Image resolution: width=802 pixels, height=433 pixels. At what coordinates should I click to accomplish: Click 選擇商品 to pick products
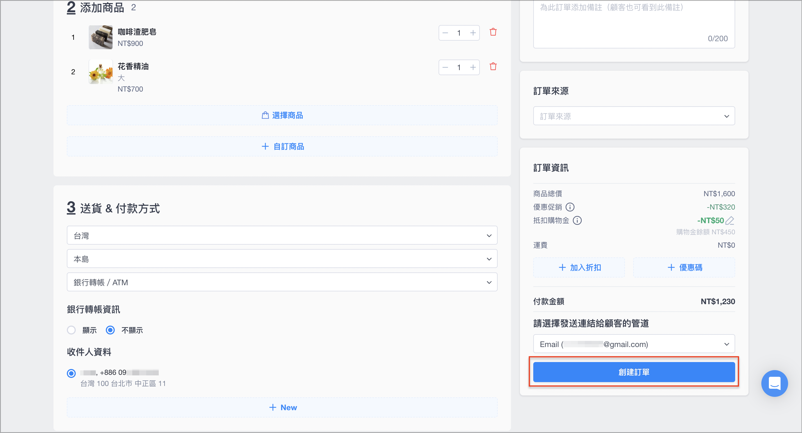pos(282,115)
